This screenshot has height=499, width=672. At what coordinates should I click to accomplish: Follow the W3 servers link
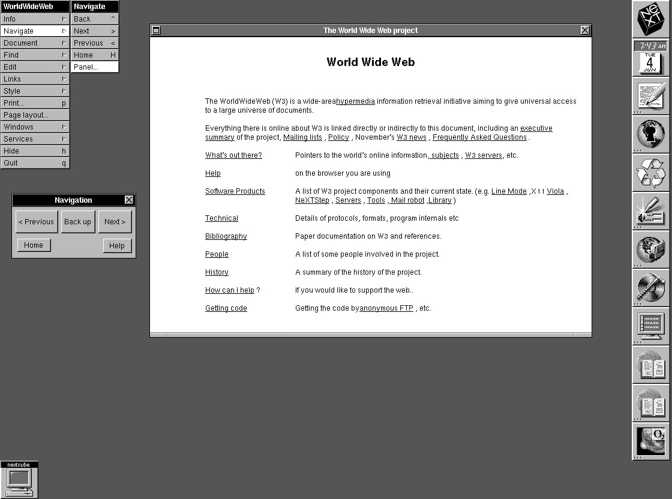[484, 155]
